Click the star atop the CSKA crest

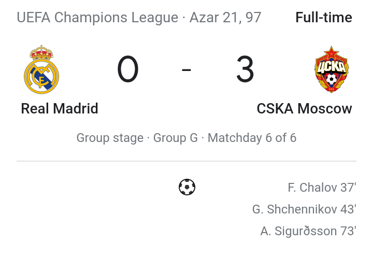(x=332, y=52)
